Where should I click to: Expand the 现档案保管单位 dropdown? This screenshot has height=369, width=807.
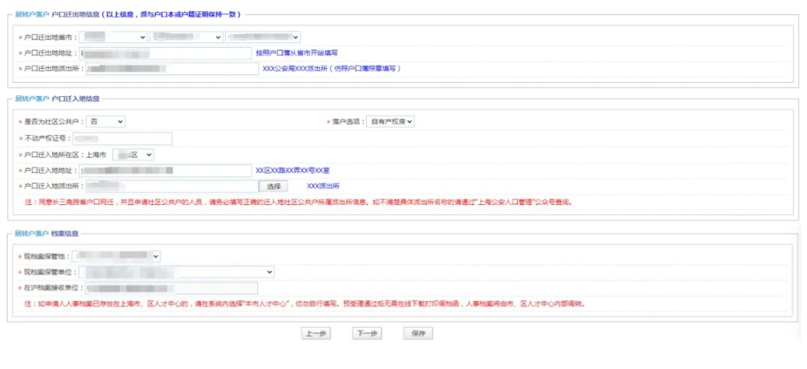click(x=176, y=272)
